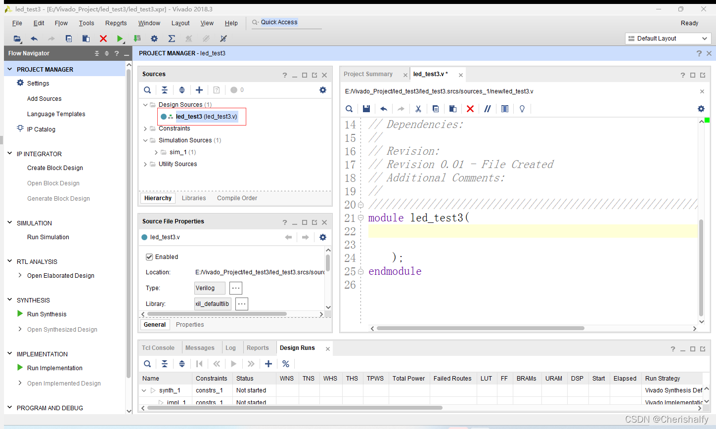The width and height of the screenshot is (716, 429).
Task: Collapse PROJECT MANAGER section
Action: pos(10,69)
